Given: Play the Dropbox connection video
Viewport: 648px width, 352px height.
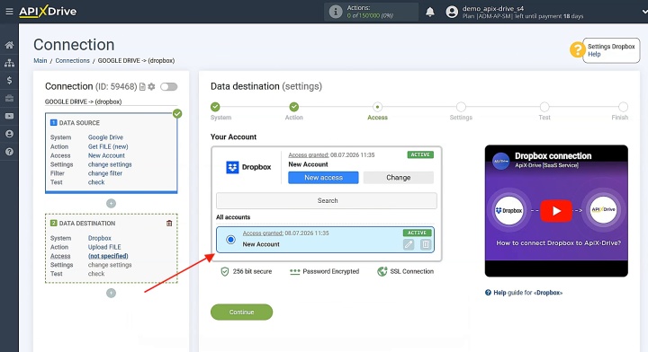Looking at the screenshot, I should [556, 211].
